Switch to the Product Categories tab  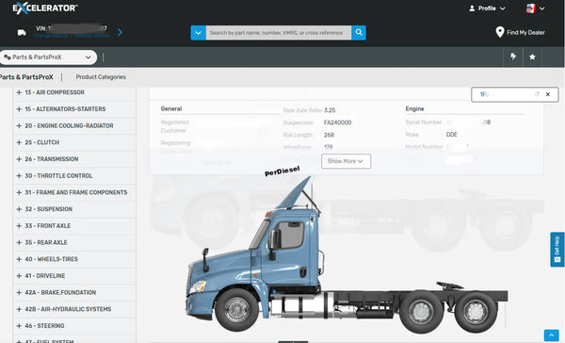101,77
